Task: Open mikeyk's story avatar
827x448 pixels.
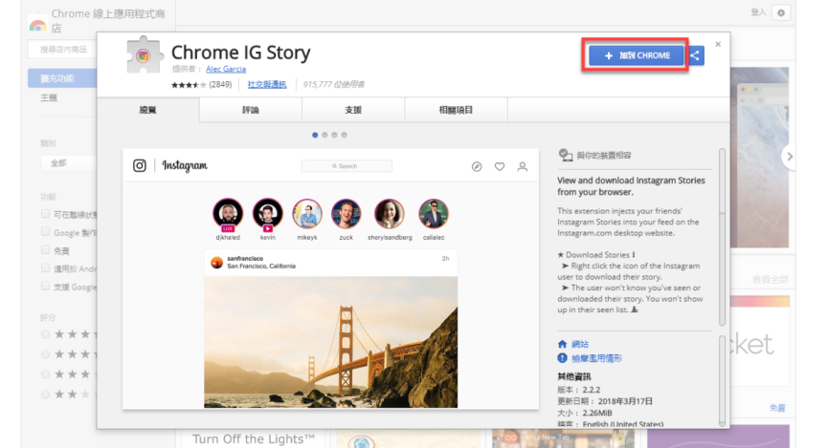Action: point(307,214)
